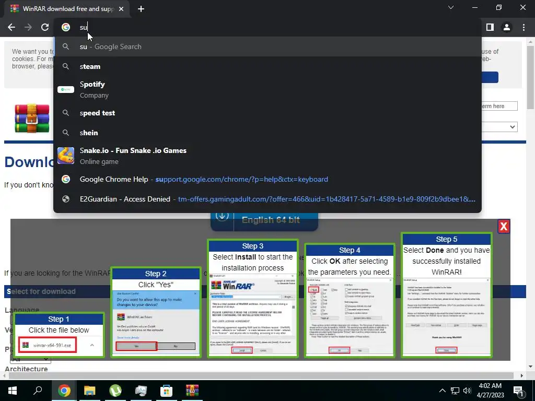Reload the current page
Screen dimensions: 535x401
pos(45,27)
